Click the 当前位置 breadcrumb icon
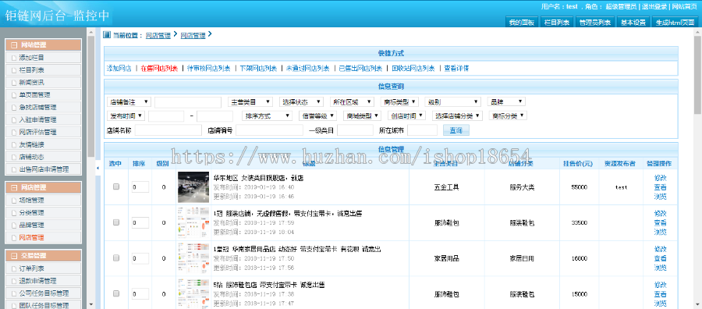This screenshot has height=309, width=702. click(x=107, y=35)
